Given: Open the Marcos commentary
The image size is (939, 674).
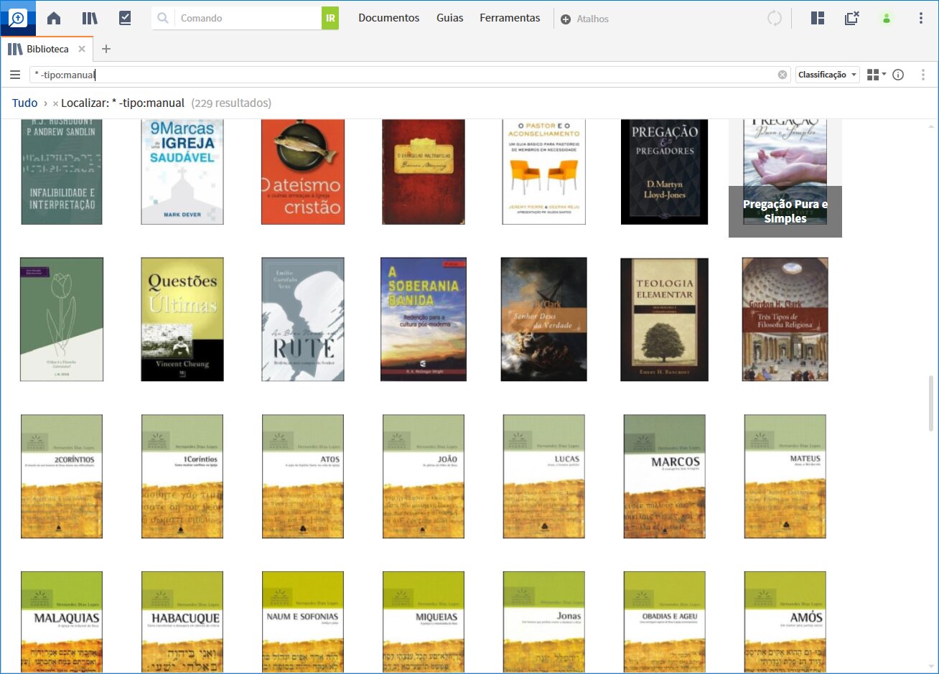Looking at the screenshot, I should [665, 477].
